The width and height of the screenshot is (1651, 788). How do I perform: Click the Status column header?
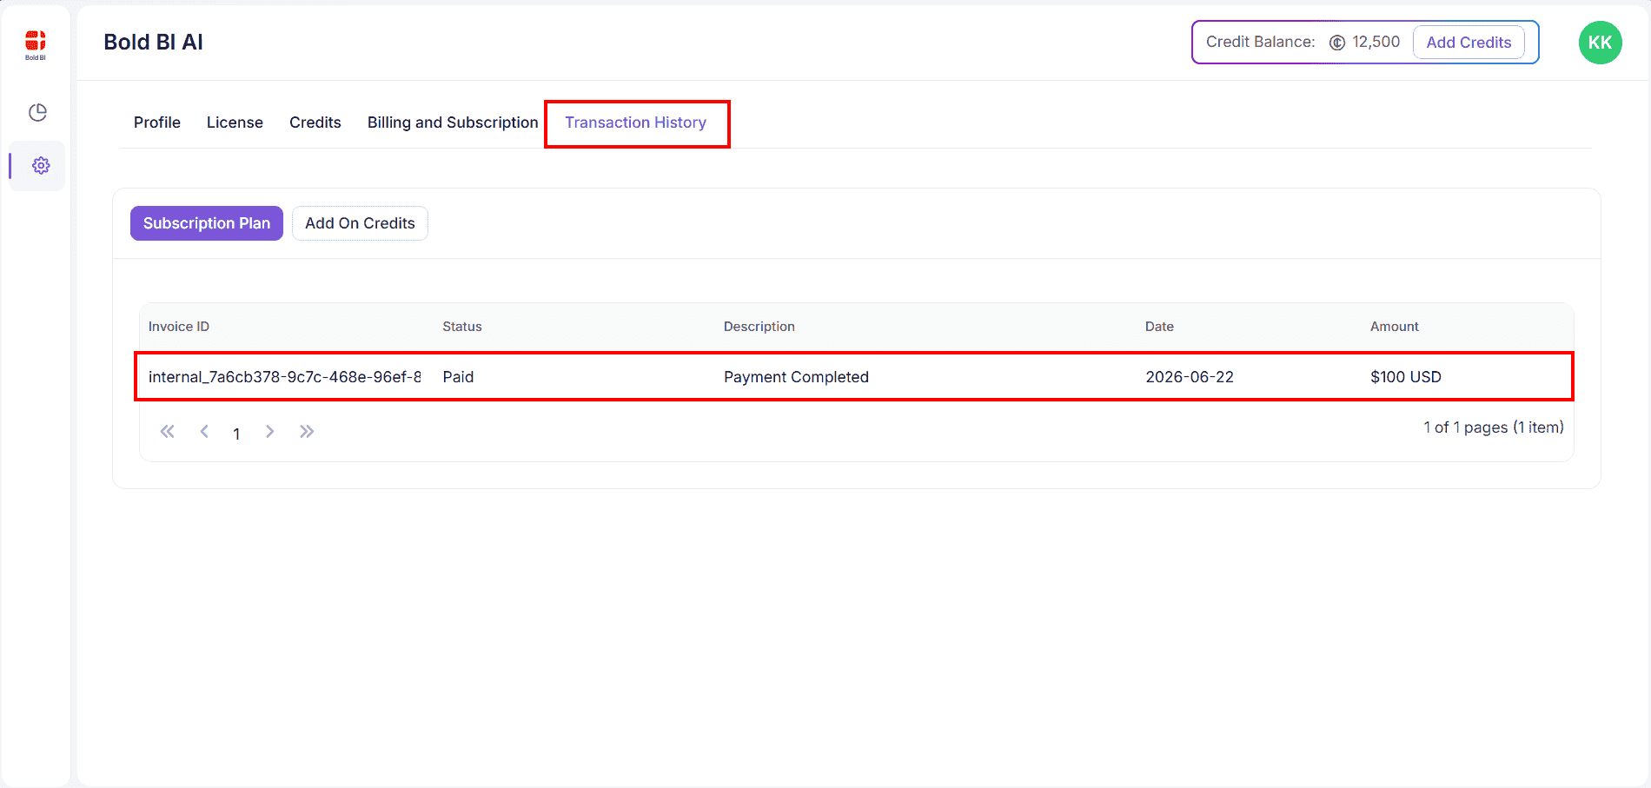(462, 327)
